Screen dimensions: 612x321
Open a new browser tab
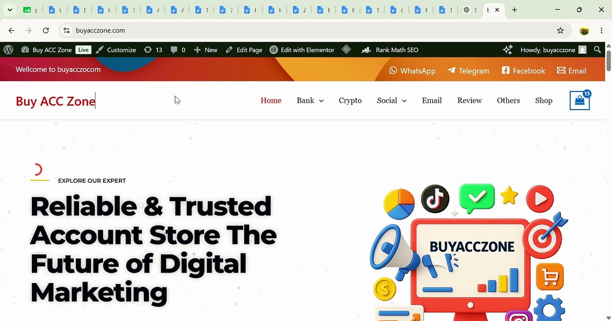pyautogui.click(x=515, y=10)
